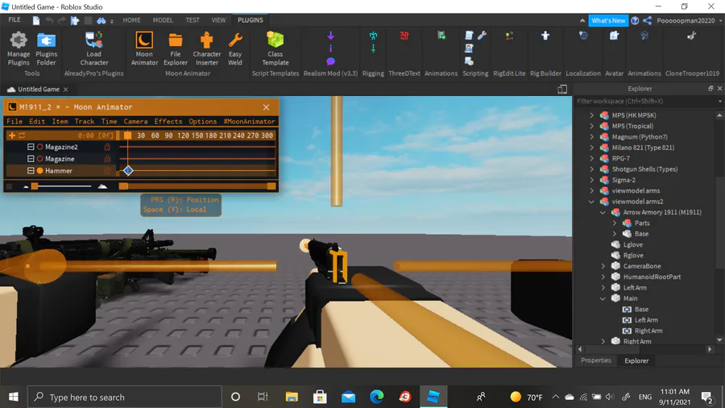The image size is (725, 408).
Task: Open the FILE menu
Action: click(14, 20)
